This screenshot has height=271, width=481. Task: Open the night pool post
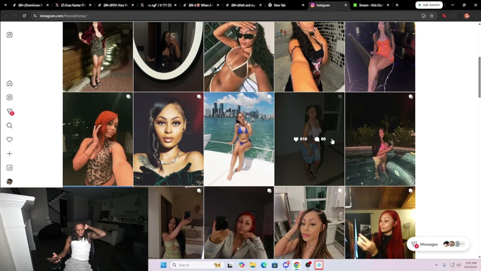(380, 139)
